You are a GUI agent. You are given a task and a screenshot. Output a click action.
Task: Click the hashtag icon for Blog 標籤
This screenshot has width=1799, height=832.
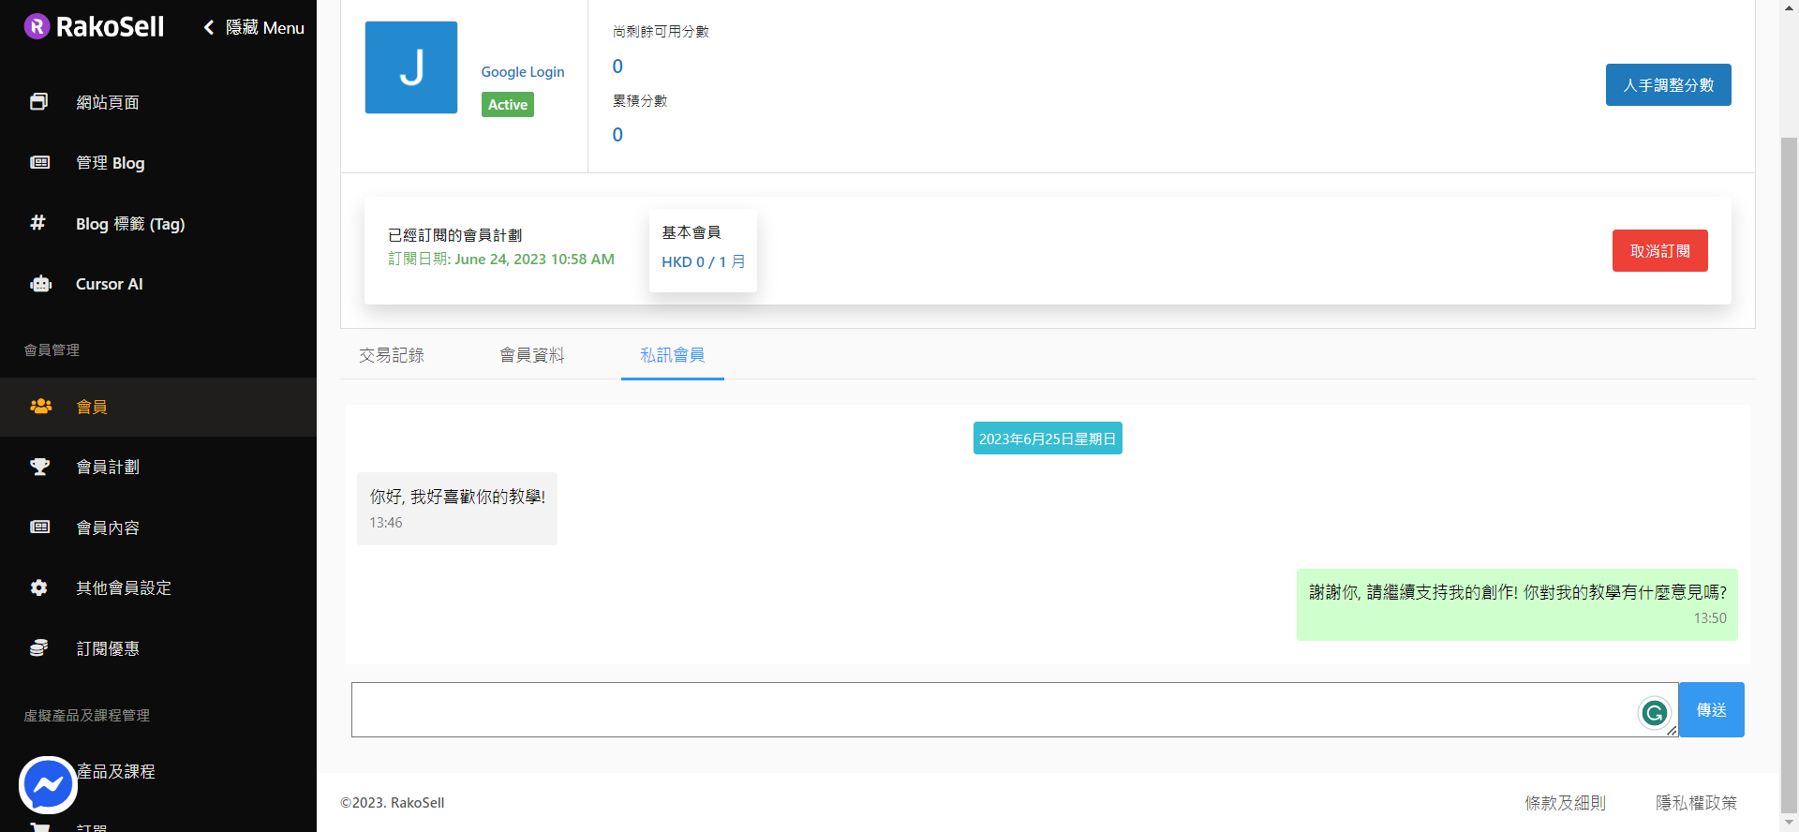click(38, 223)
